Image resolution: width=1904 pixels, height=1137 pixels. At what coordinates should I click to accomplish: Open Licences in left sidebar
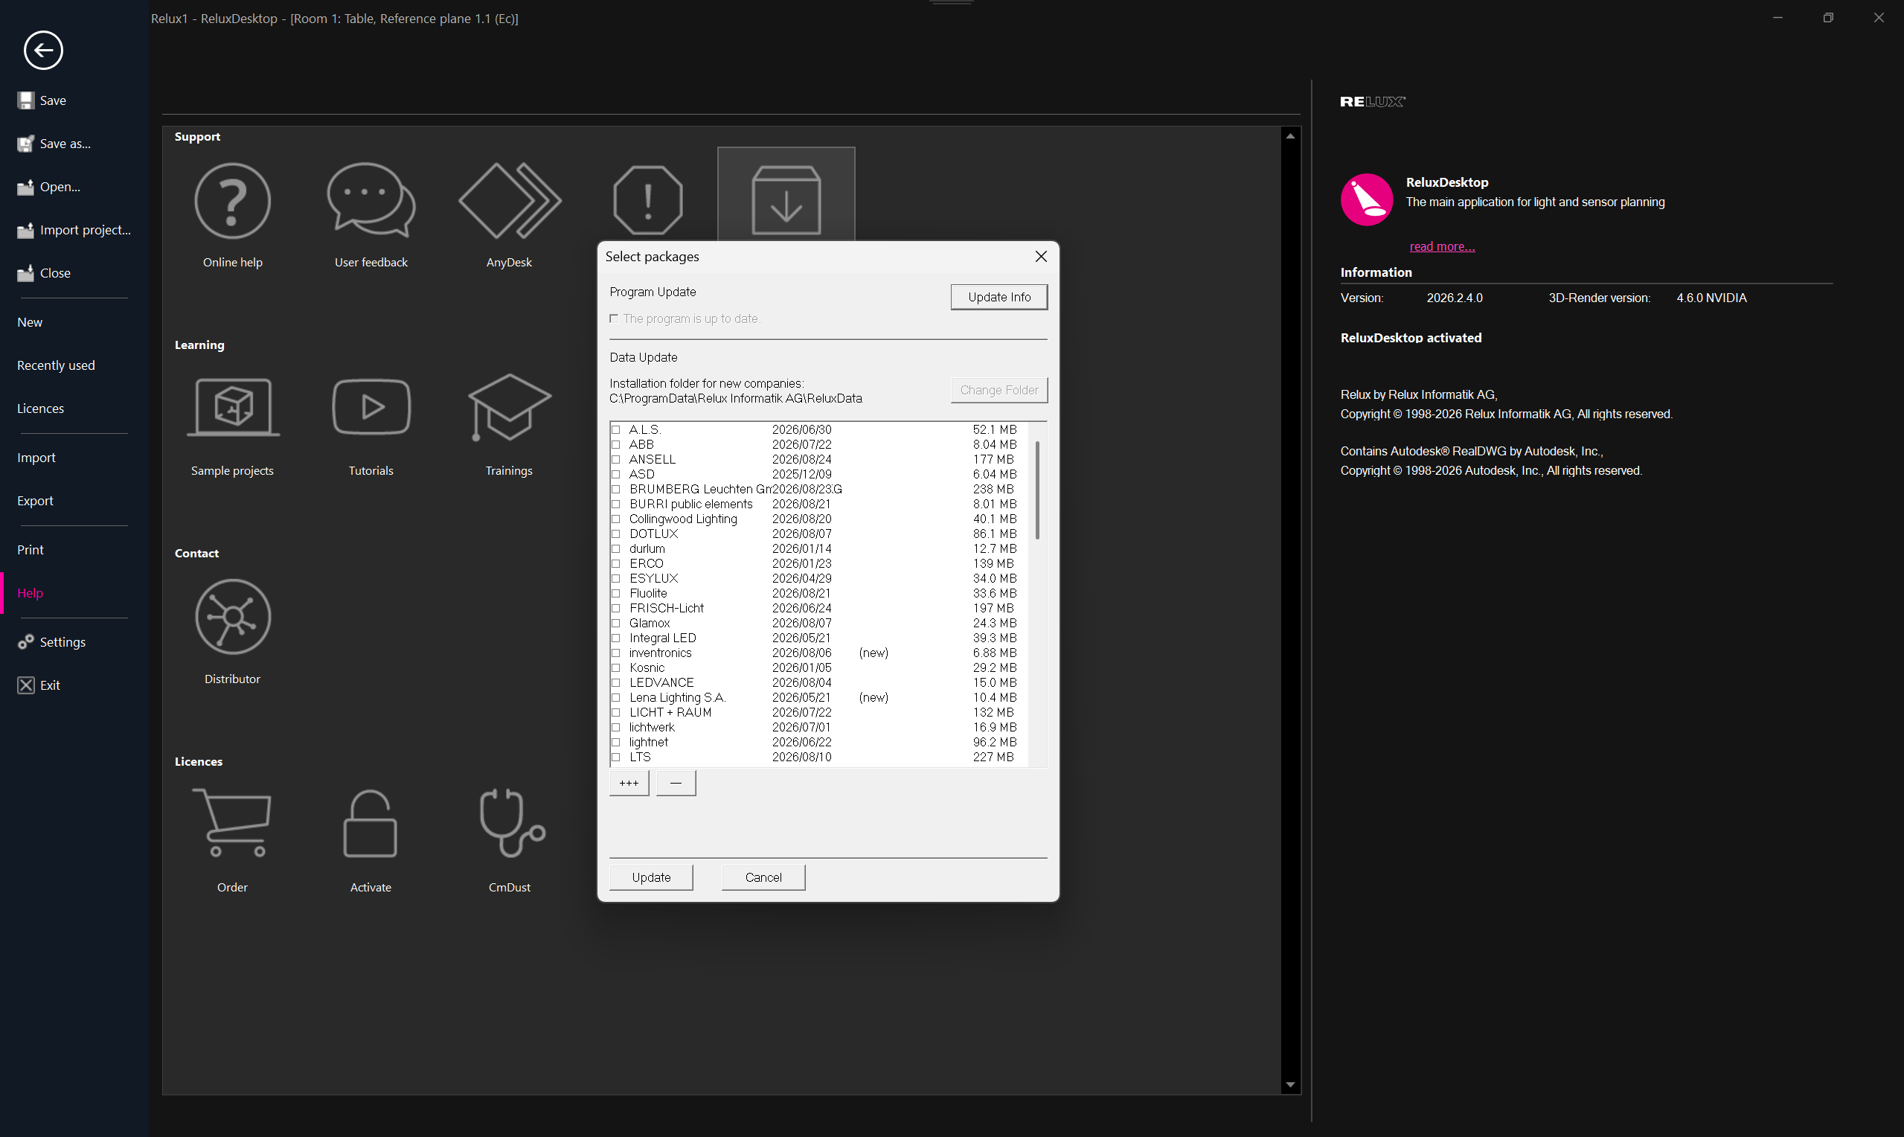coord(41,409)
